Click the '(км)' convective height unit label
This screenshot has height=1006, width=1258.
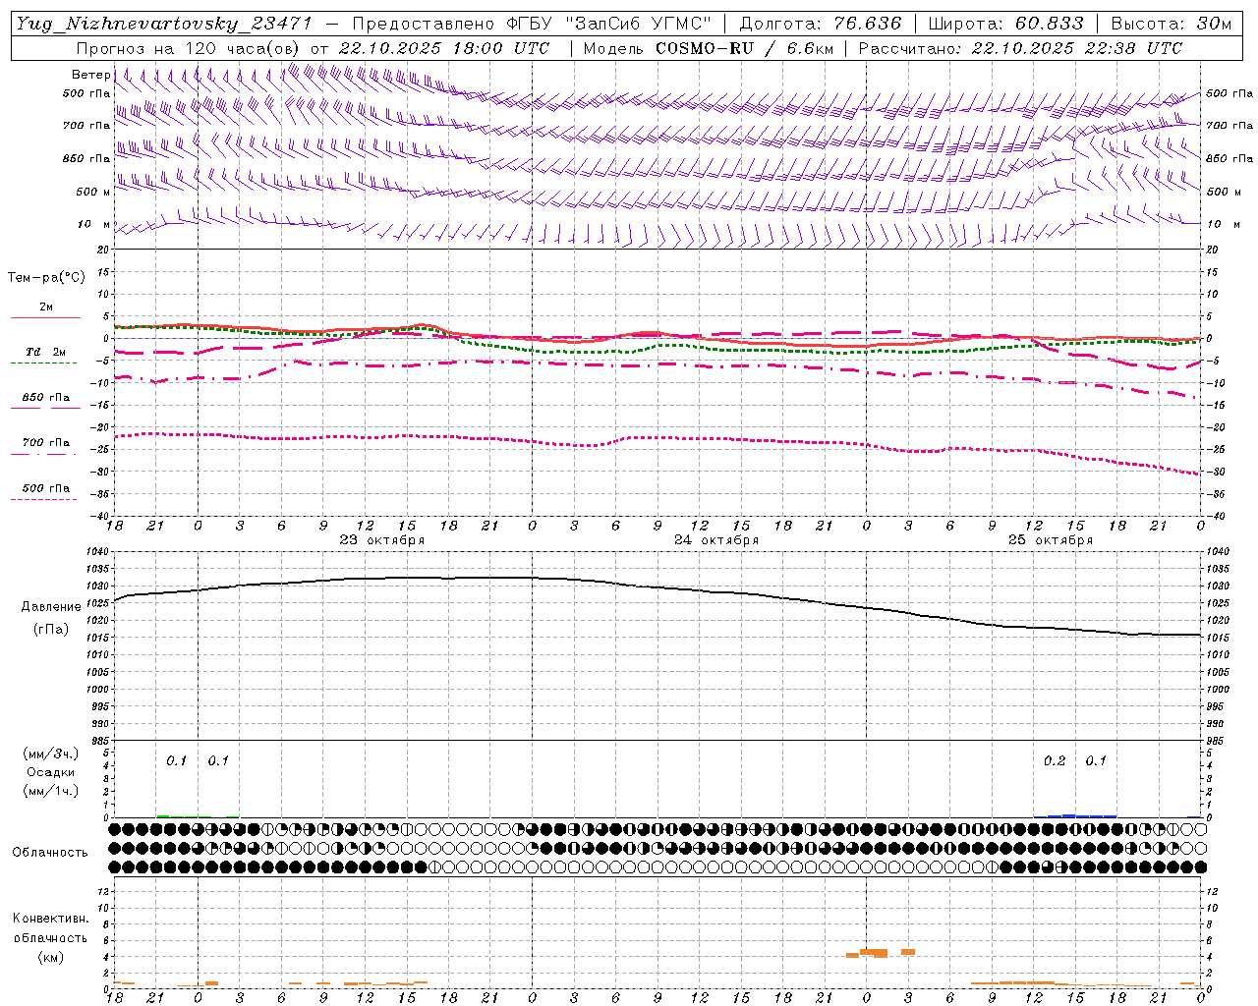tap(51, 957)
